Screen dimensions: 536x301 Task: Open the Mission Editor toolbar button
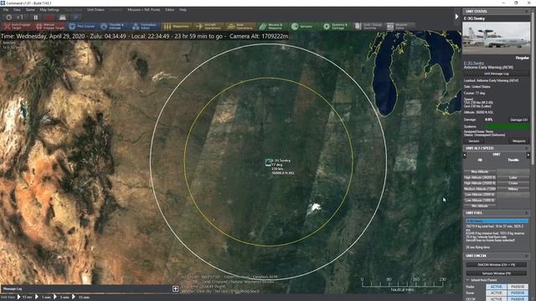point(400,26)
